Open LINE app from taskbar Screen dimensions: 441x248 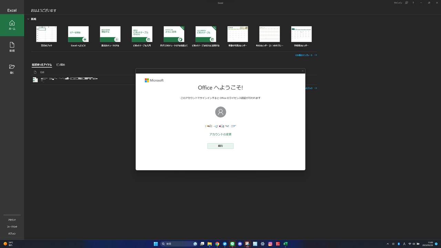click(x=232, y=244)
